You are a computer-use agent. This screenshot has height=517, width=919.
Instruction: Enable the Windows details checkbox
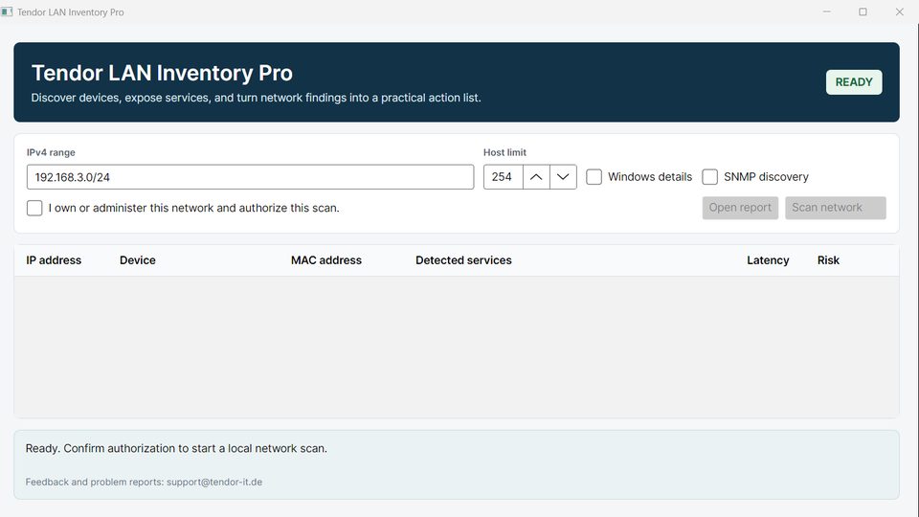594,177
